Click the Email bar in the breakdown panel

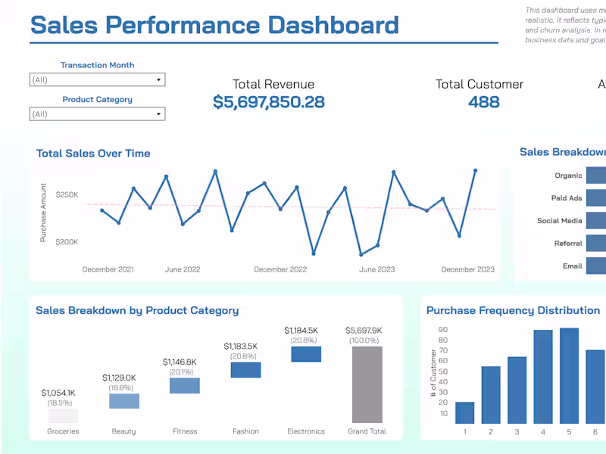point(597,266)
